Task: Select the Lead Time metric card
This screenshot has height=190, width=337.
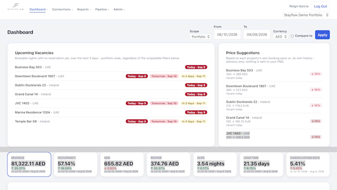Action: pyautogui.click(x=261, y=164)
